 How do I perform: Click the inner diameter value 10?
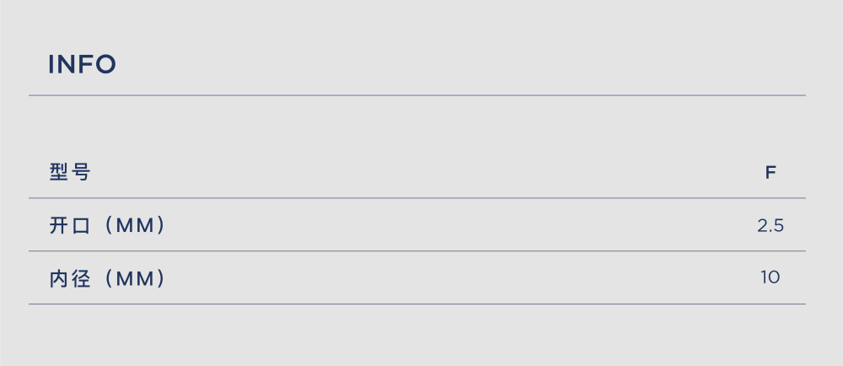click(x=770, y=277)
